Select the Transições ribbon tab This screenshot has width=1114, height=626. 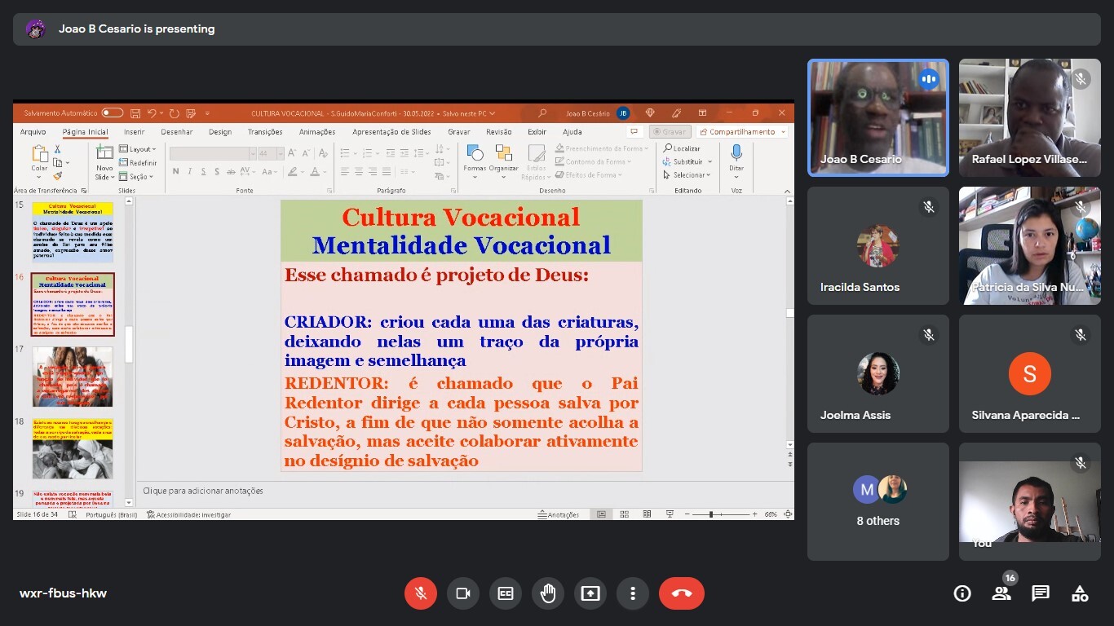coord(265,132)
